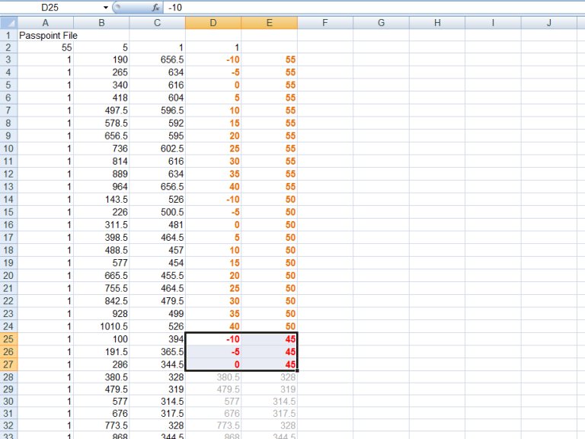585x439 pixels.
Task: Select column J header
Action: pyautogui.click(x=548, y=23)
